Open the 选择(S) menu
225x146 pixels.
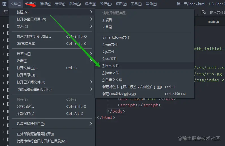(x=46, y=4)
